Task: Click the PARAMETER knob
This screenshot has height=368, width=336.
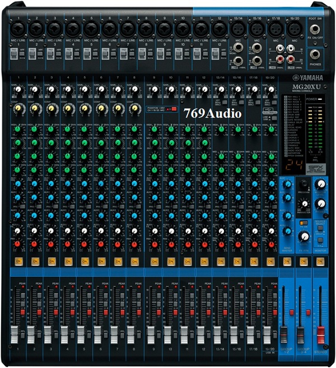Action: [304, 204]
